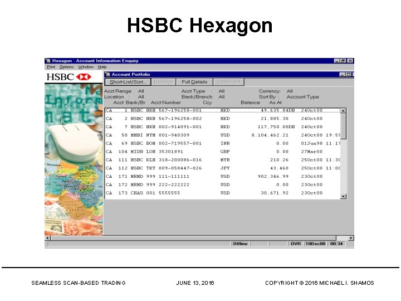This screenshot has width=401, height=301.
Task: Click the Hexagon title bar application icon
Action: coord(48,61)
